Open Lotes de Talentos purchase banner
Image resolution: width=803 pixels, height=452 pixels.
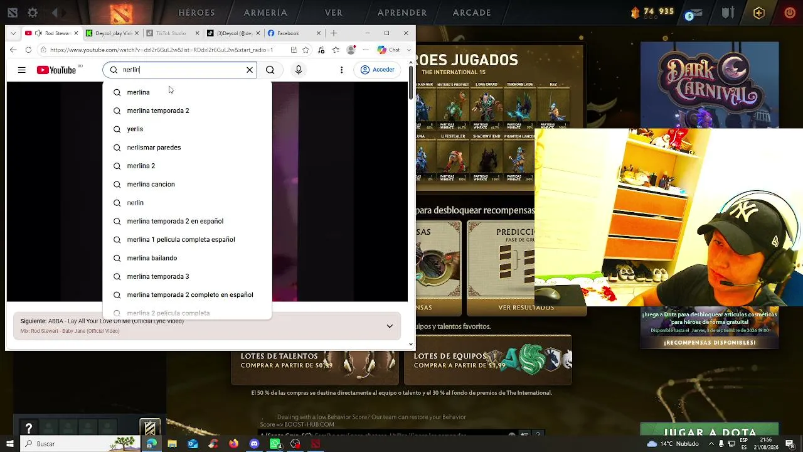(x=315, y=360)
